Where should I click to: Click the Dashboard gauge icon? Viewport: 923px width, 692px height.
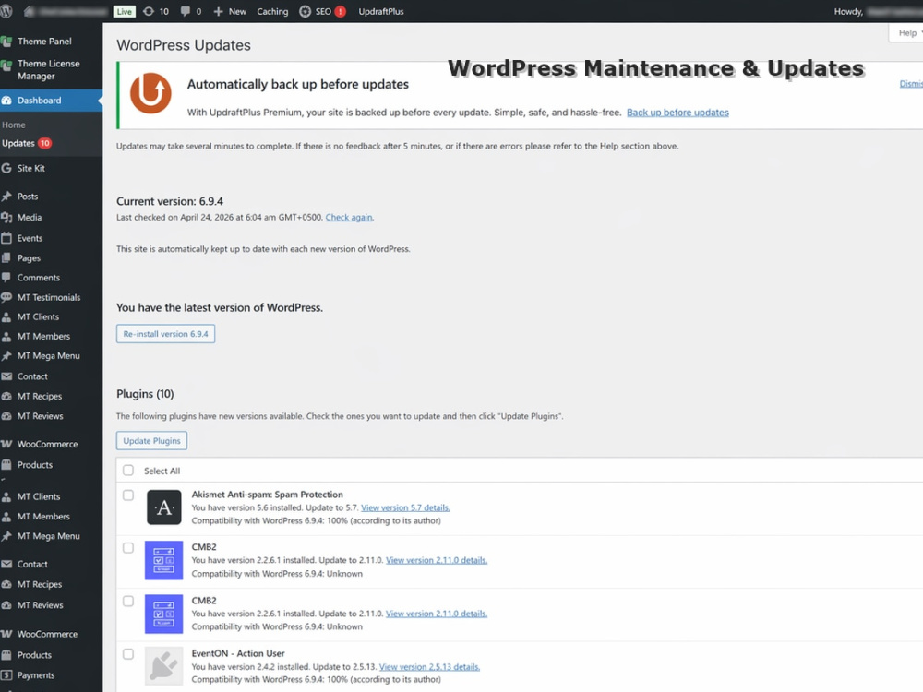[x=6, y=101]
